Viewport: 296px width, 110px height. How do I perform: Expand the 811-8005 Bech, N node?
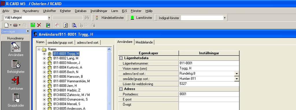[44, 72]
